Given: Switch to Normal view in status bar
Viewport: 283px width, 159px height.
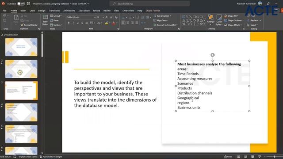Looking at the screenshot, I should (239, 157).
